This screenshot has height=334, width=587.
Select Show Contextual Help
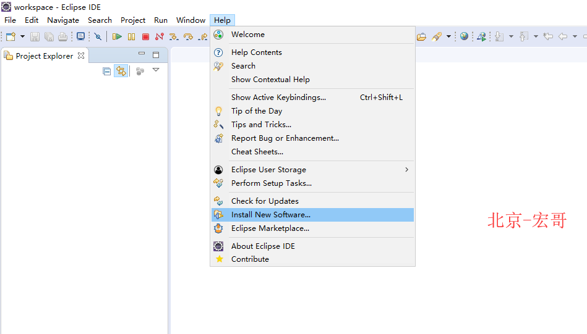coord(312,80)
